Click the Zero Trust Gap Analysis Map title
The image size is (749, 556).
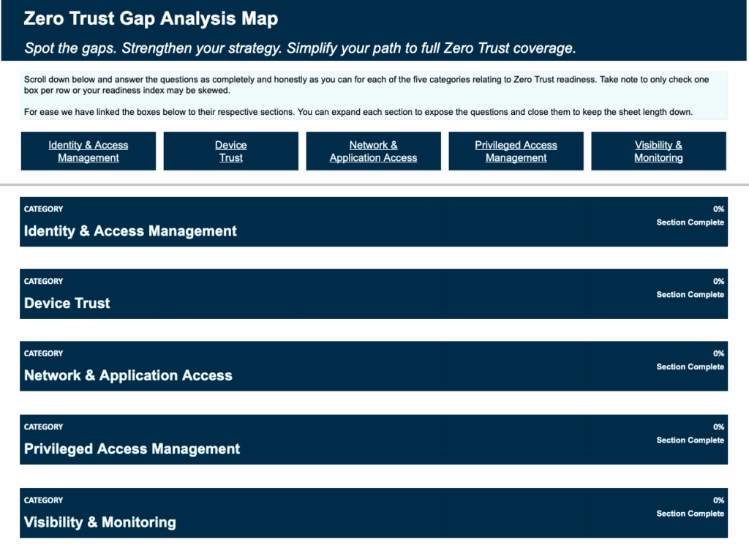pyautogui.click(x=151, y=19)
